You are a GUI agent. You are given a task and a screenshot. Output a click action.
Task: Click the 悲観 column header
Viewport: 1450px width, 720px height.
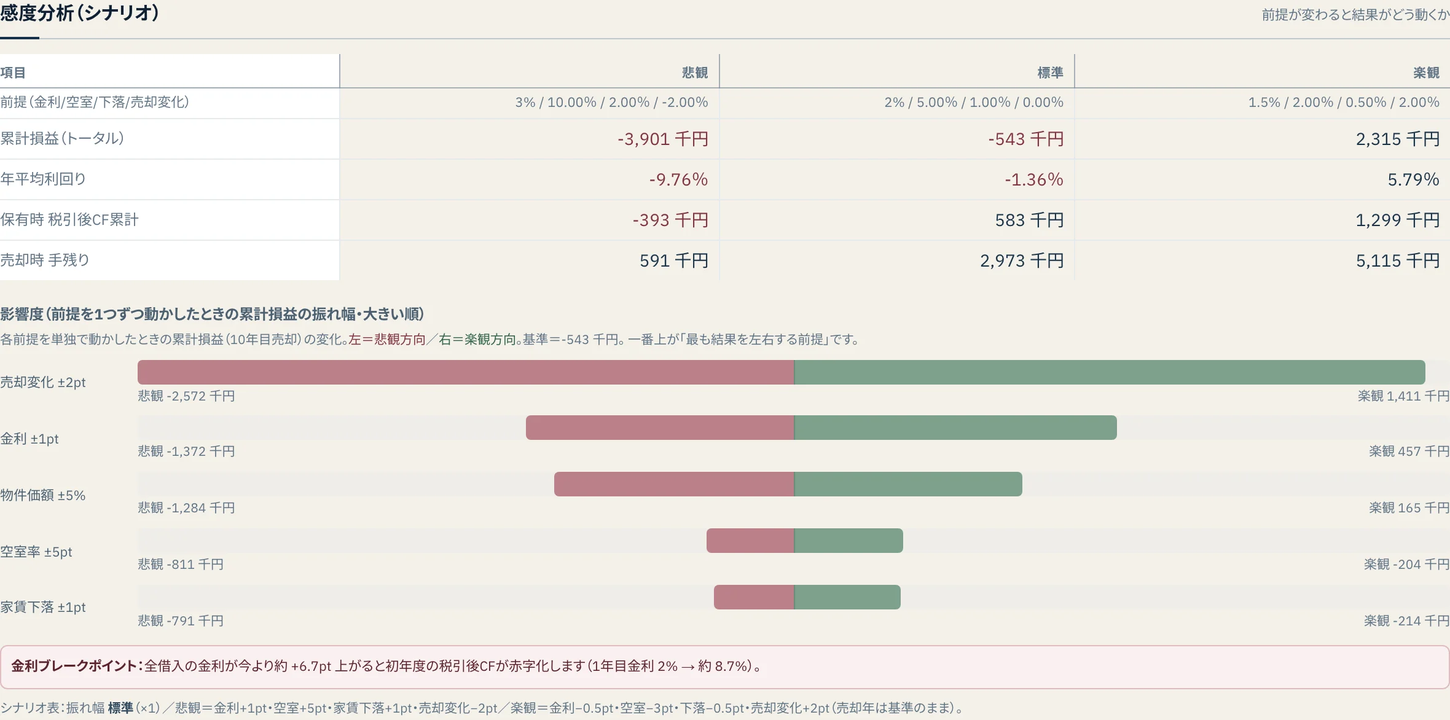tap(695, 72)
